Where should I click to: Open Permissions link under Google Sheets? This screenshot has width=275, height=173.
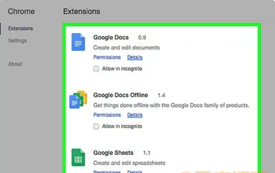point(107,171)
